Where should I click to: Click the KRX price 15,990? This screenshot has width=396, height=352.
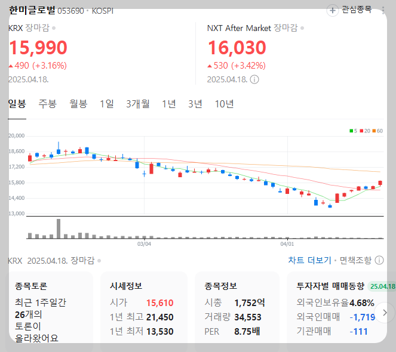point(38,48)
